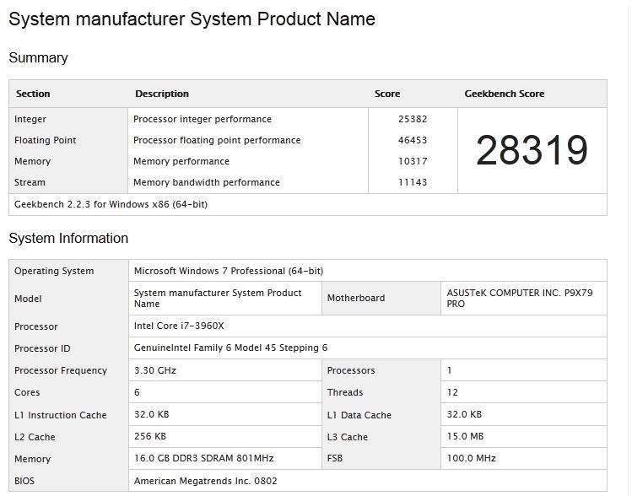Click the Microsoft Windows 7 Professional value
Screen dimensions: 632x496
coord(228,272)
